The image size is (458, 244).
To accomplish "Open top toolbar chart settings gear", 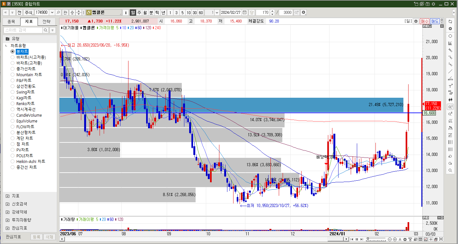I will (x=304, y=13).
